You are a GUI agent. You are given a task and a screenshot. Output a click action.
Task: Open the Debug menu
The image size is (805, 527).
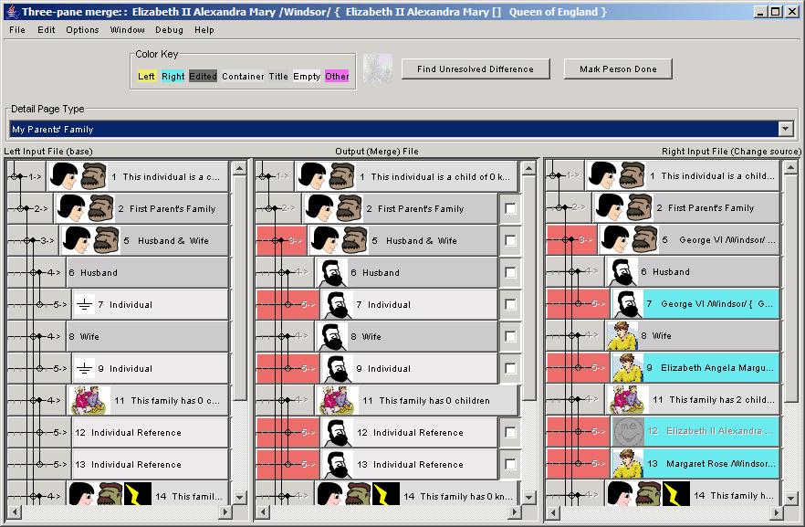coord(169,30)
